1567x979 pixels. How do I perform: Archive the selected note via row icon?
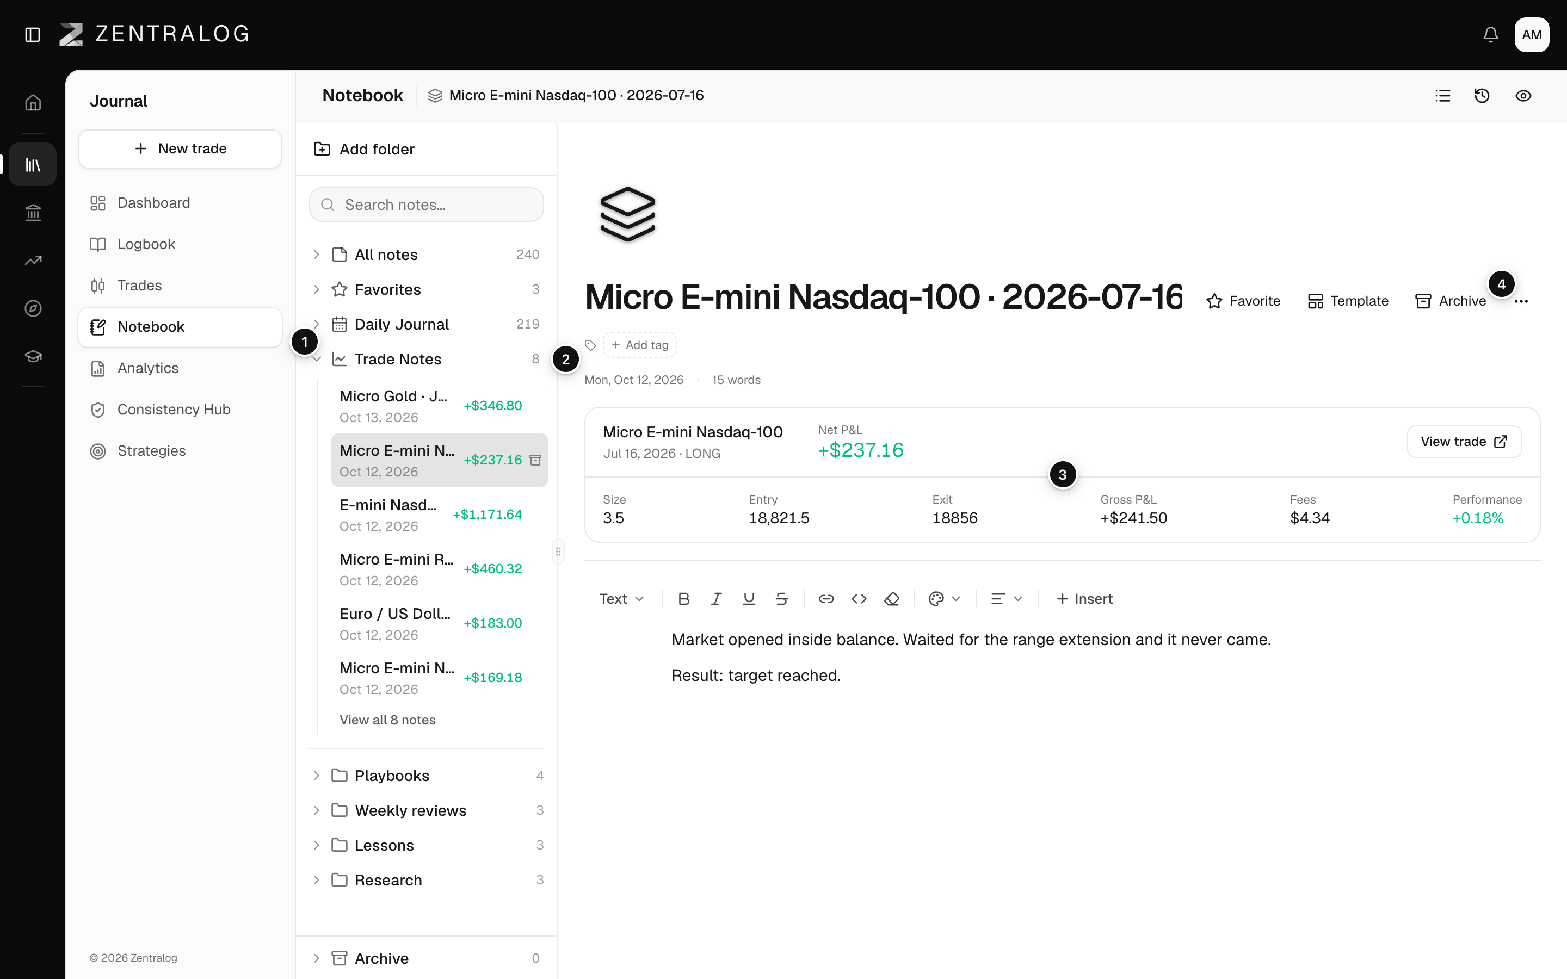(x=535, y=460)
